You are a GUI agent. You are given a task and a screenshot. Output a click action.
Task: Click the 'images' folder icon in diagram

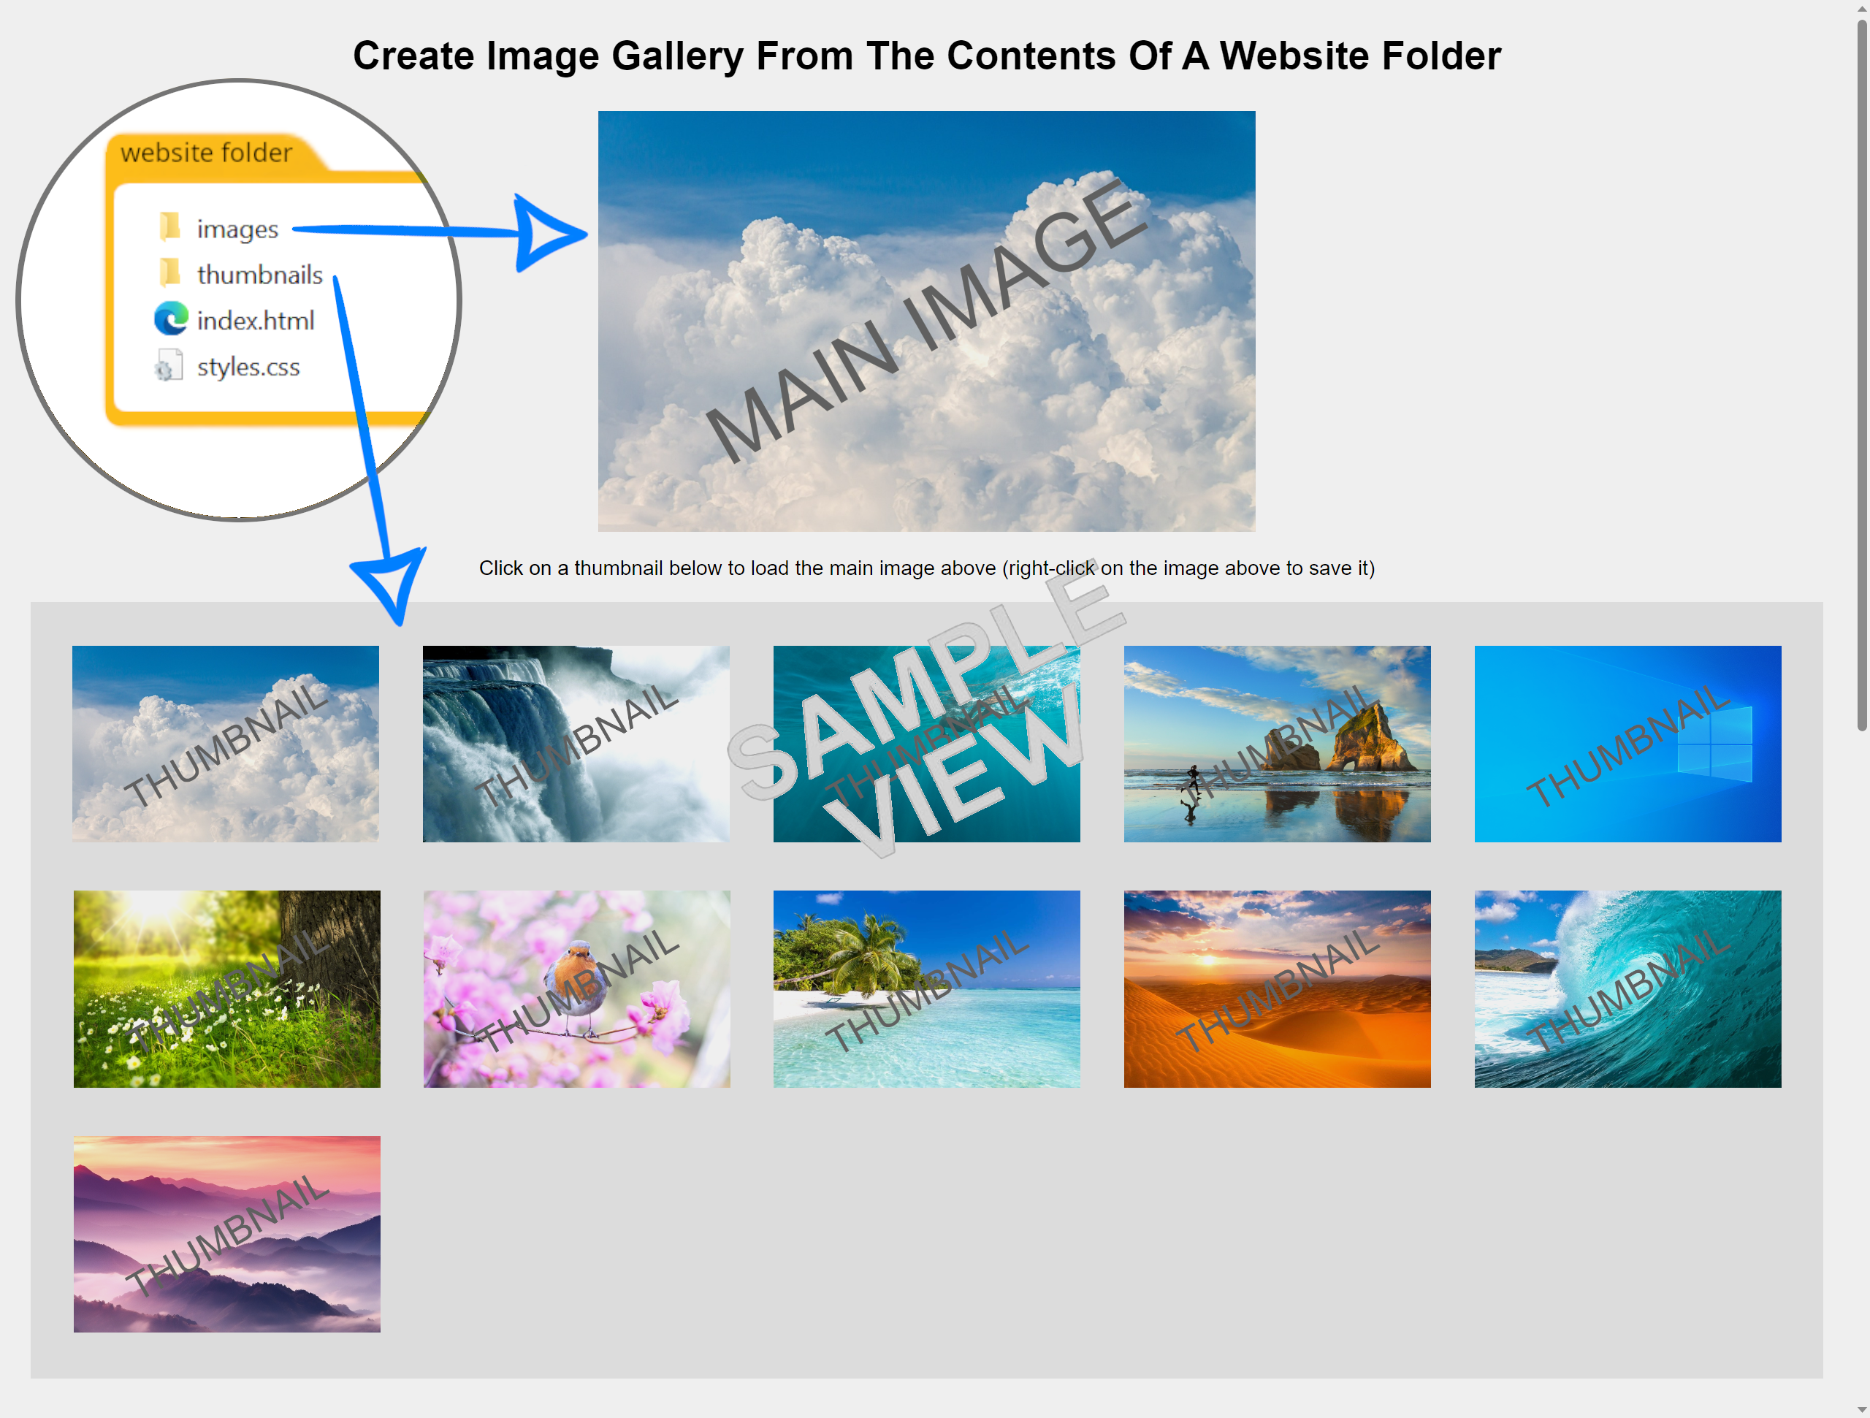pyautogui.click(x=170, y=226)
